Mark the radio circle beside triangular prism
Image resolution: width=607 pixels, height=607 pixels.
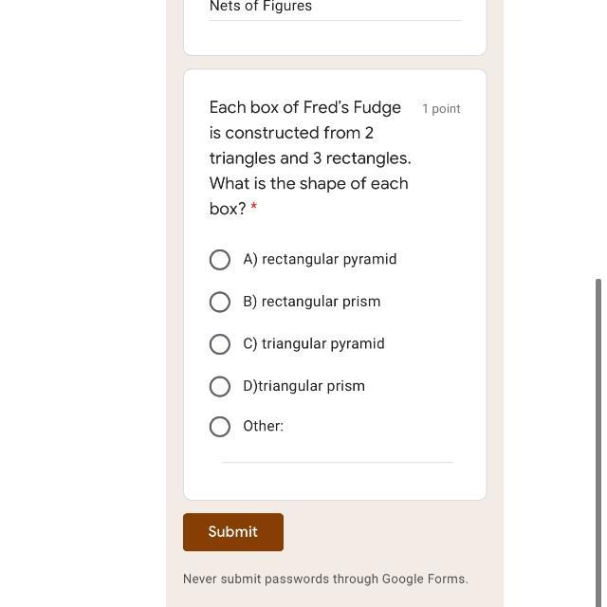[220, 386]
